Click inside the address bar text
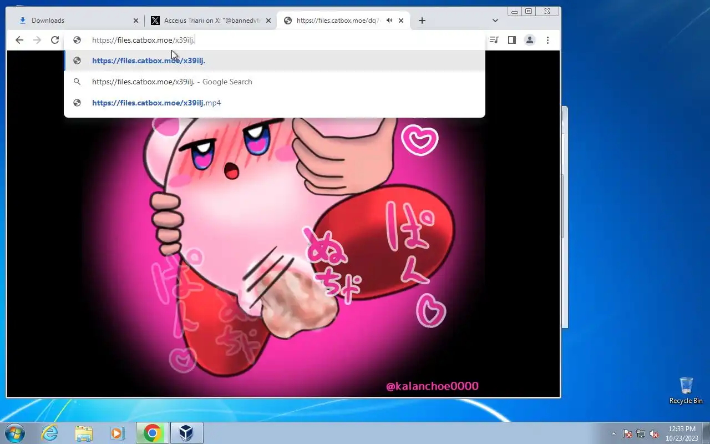The height and width of the screenshot is (444, 710). tap(144, 40)
